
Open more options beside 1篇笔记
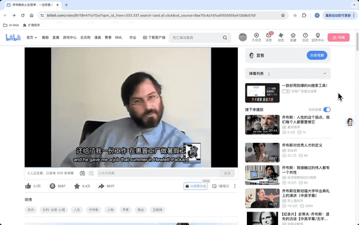[x=235, y=186]
